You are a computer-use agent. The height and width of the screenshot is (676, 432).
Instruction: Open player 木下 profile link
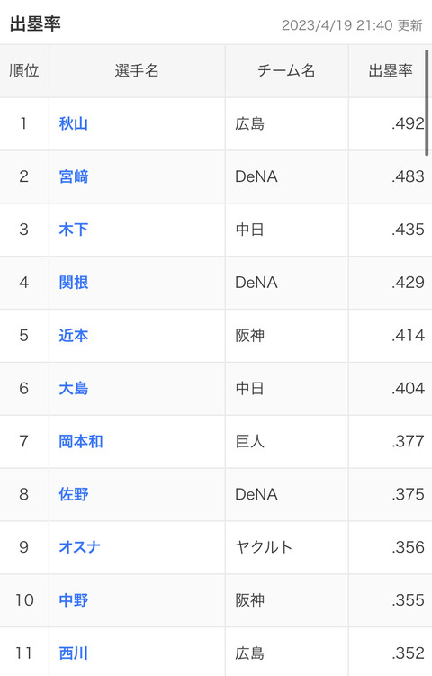click(73, 230)
